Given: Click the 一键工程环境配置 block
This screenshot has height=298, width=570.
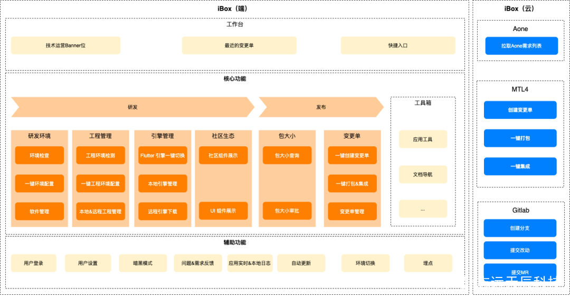Looking at the screenshot, I should point(100,183).
